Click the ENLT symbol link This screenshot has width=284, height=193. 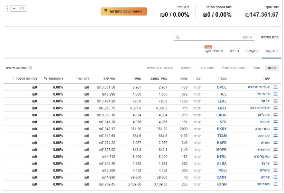[222, 108]
